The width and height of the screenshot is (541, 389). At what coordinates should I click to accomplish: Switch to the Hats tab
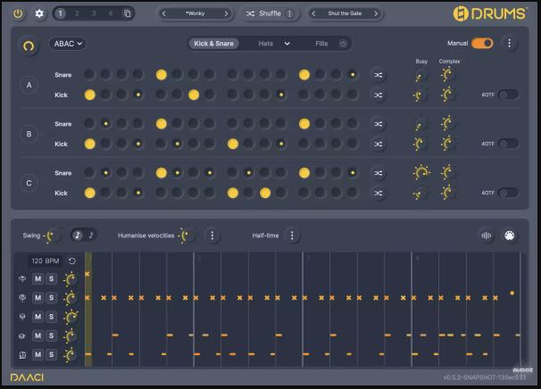tap(266, 44)
